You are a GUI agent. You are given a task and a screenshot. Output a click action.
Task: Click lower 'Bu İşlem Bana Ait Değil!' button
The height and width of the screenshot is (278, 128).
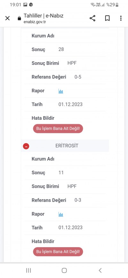click(58, 252)
